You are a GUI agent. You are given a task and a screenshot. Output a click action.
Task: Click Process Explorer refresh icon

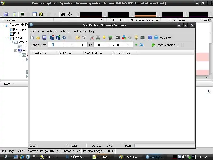tap(15, 14)
